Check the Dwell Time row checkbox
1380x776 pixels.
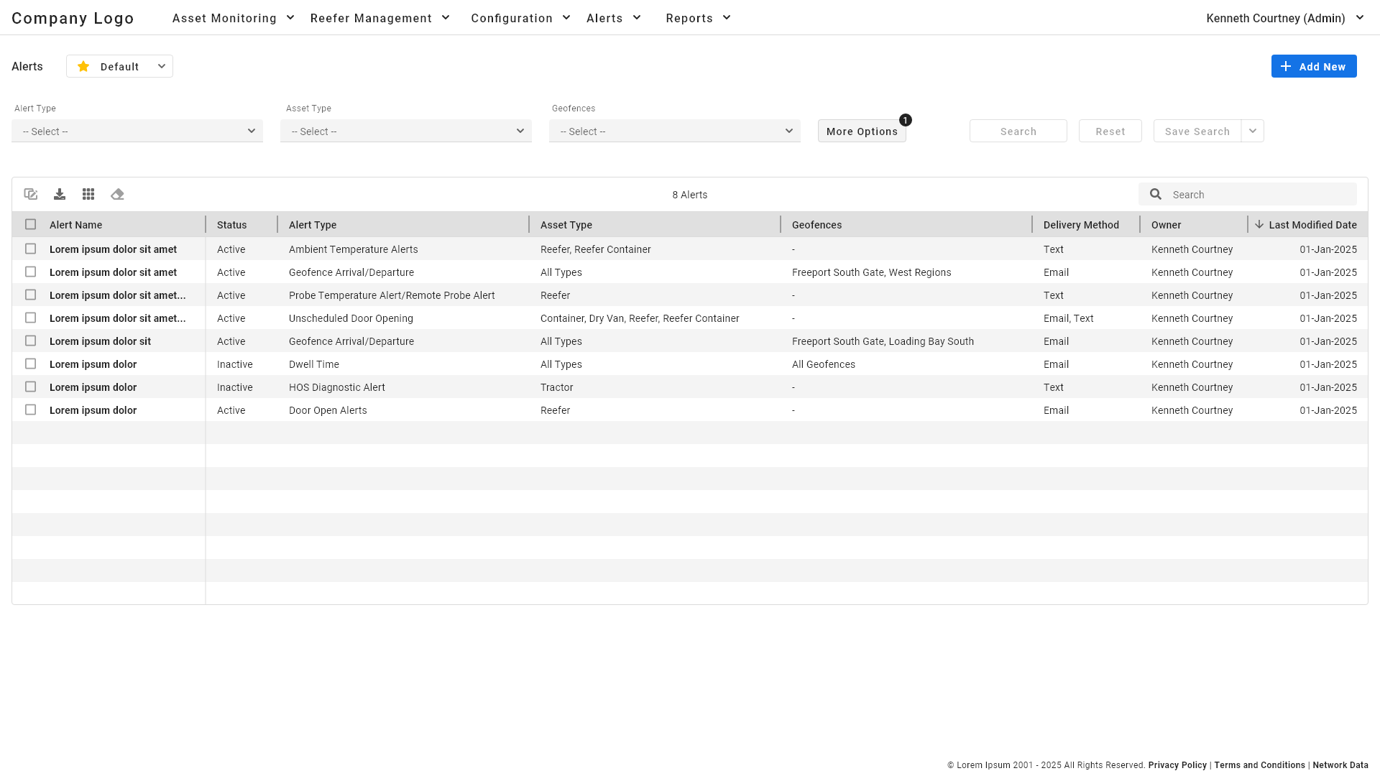coord(30,364)
